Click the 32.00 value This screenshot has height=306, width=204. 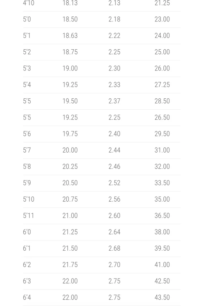(162, 166)
